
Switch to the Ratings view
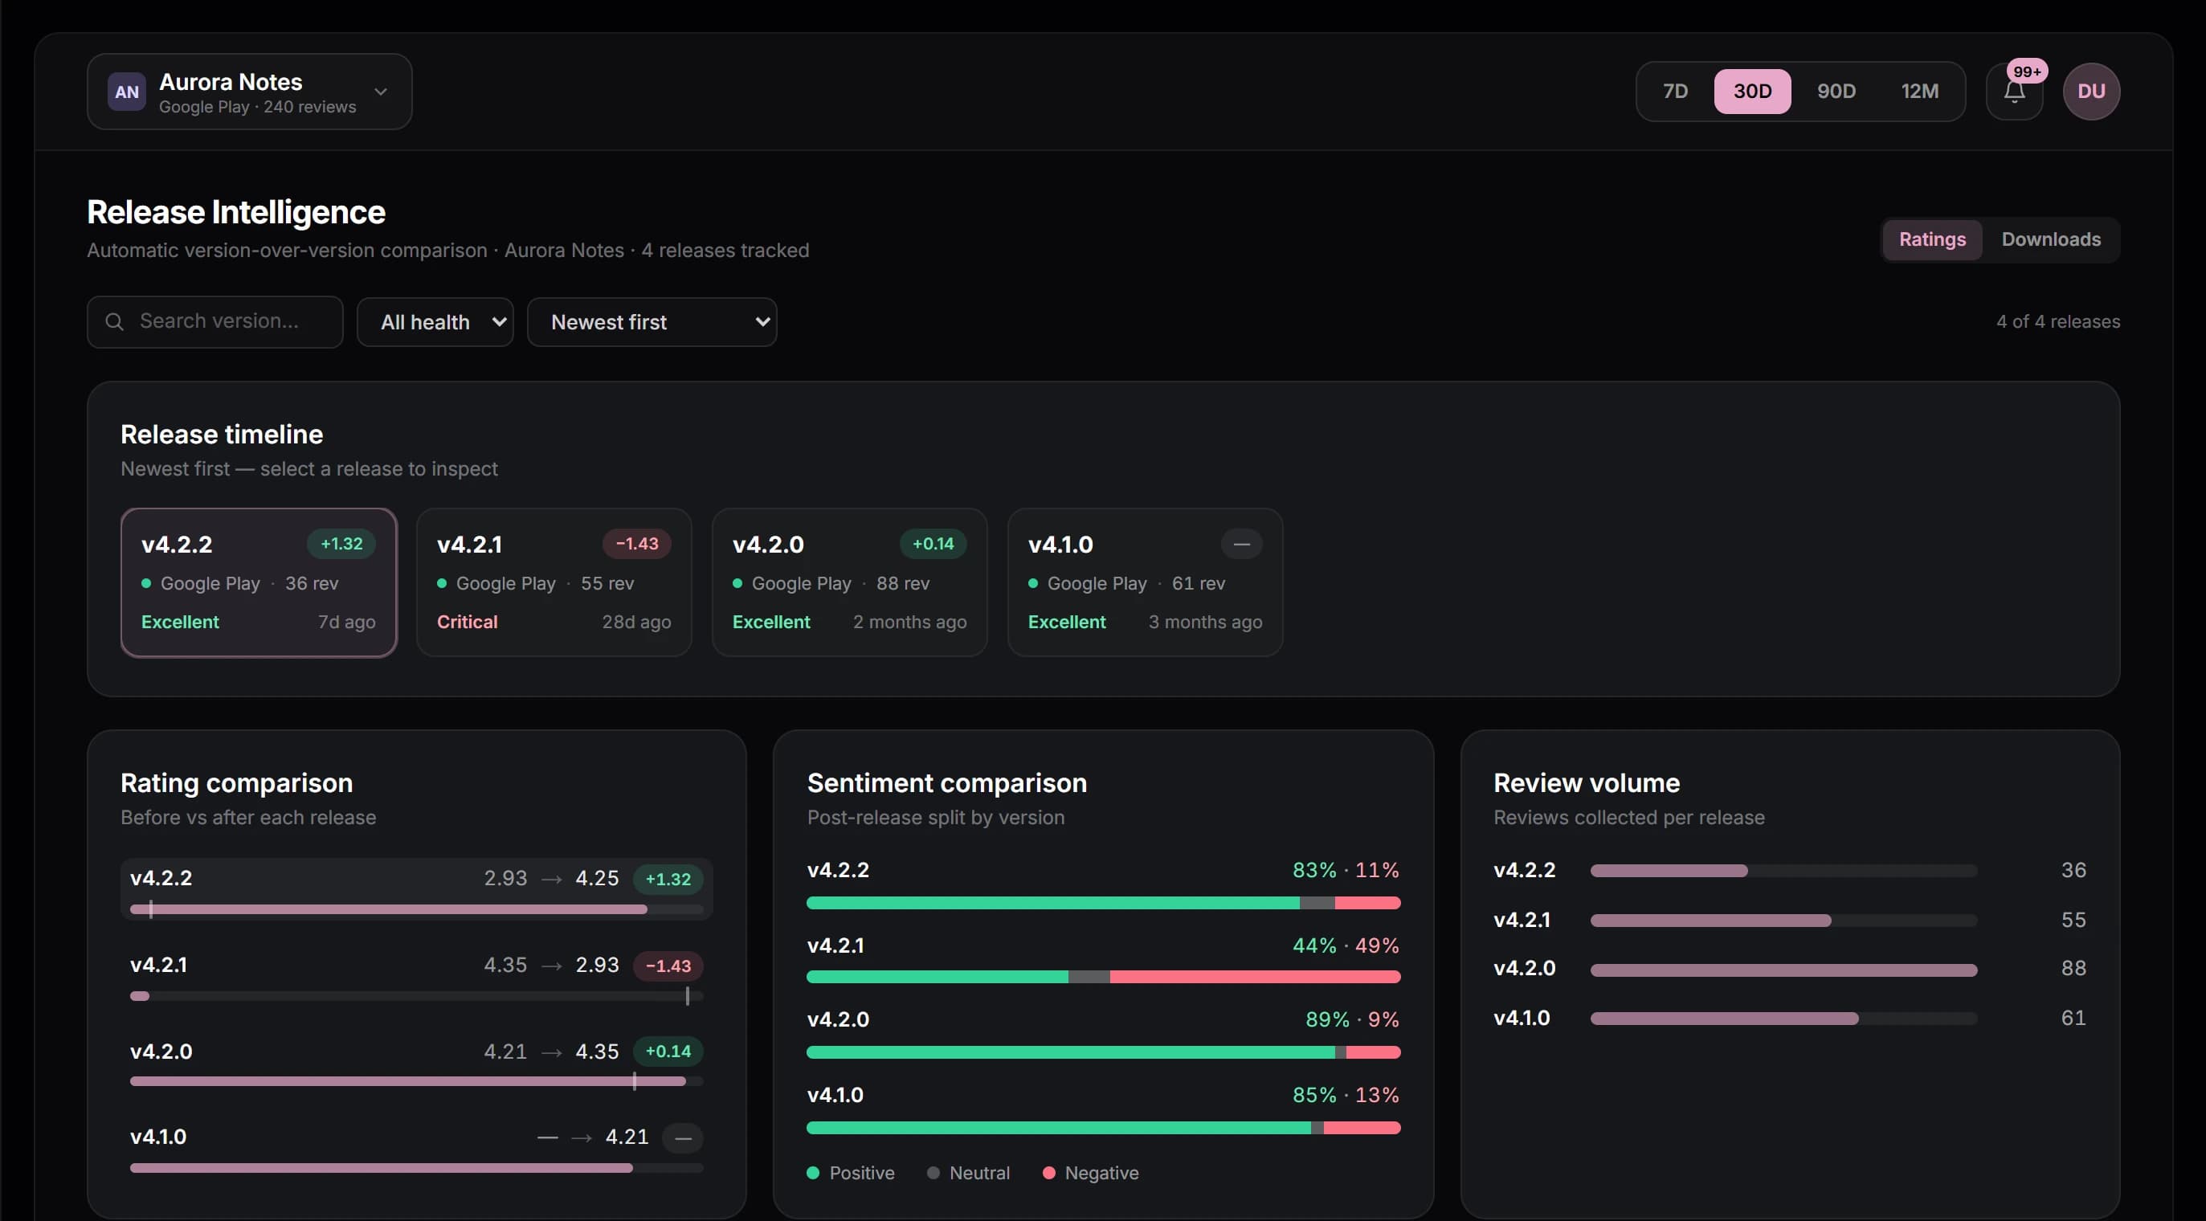1932,239
